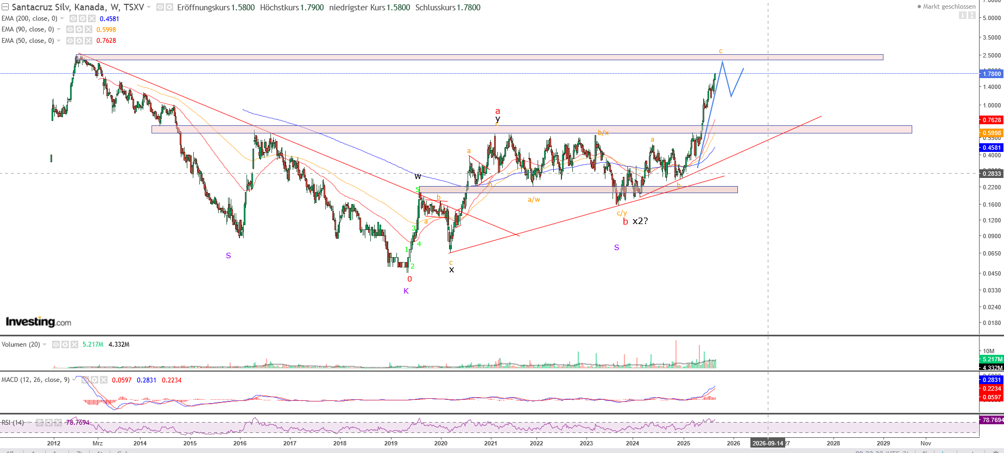Remove the Volumen indicator

coord(74,344)
